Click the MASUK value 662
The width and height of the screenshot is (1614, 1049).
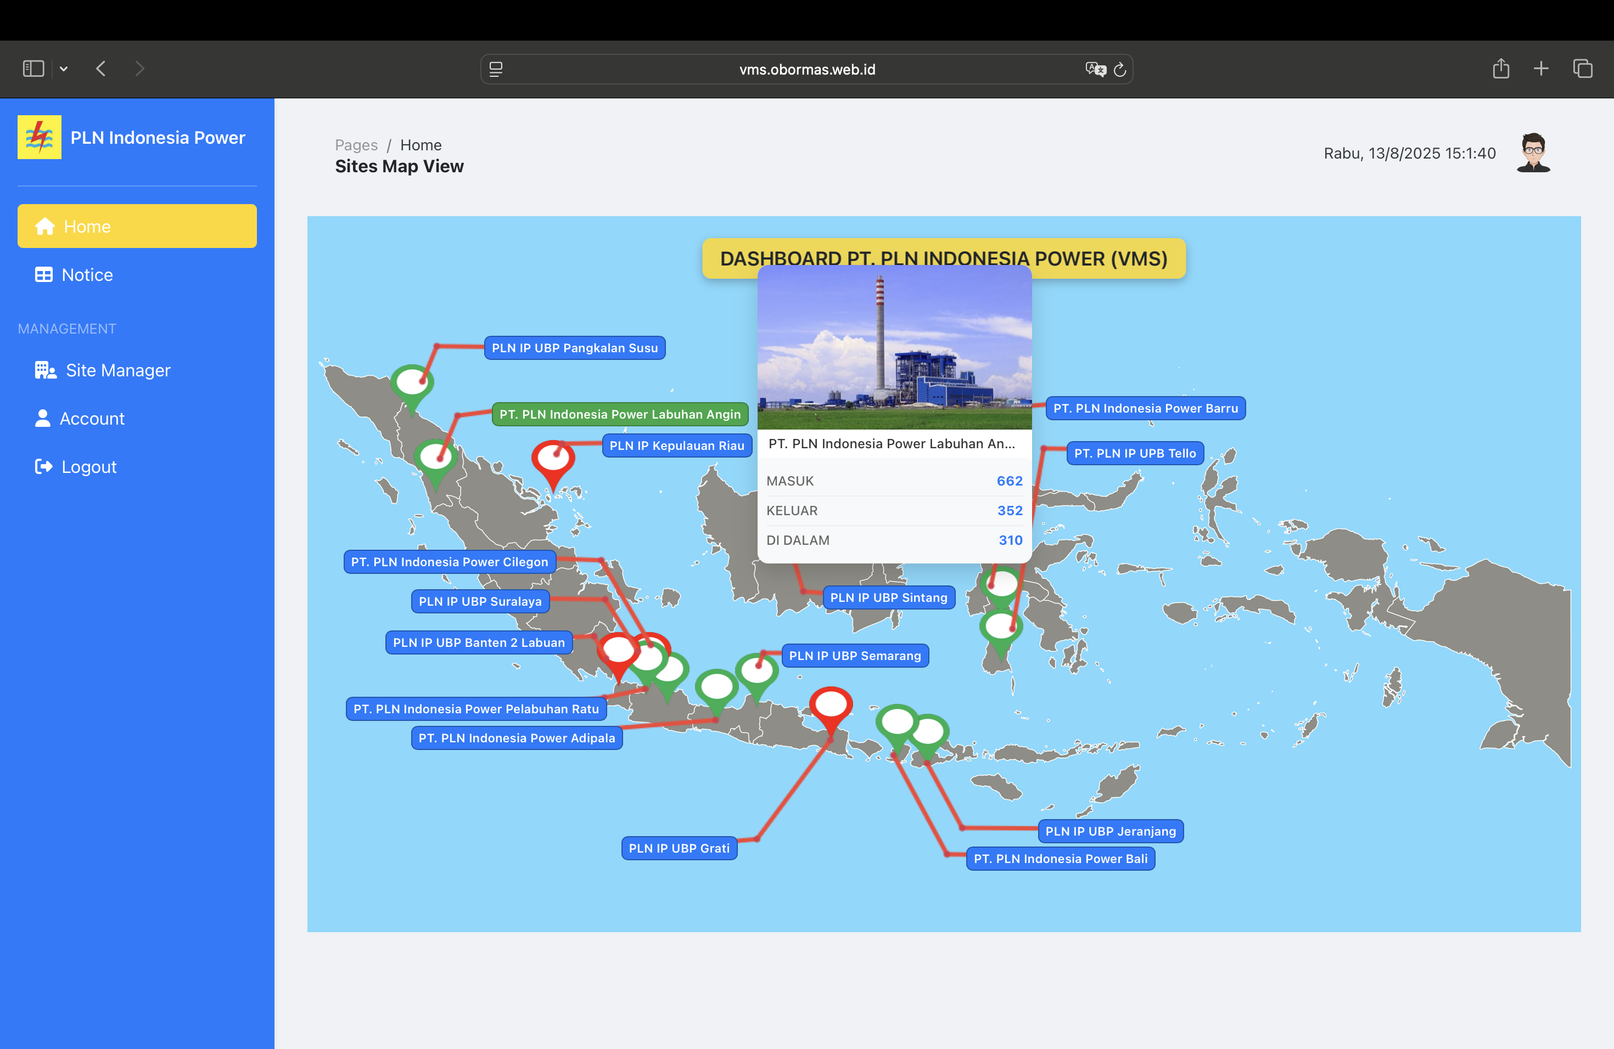[1009, 481]
